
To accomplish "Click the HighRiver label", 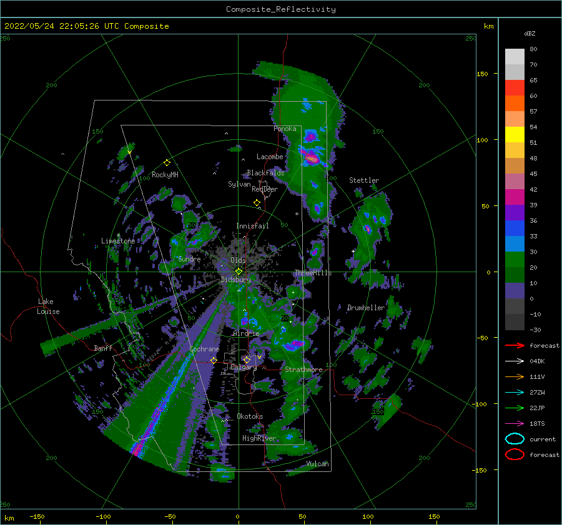I will pos(259,438).
